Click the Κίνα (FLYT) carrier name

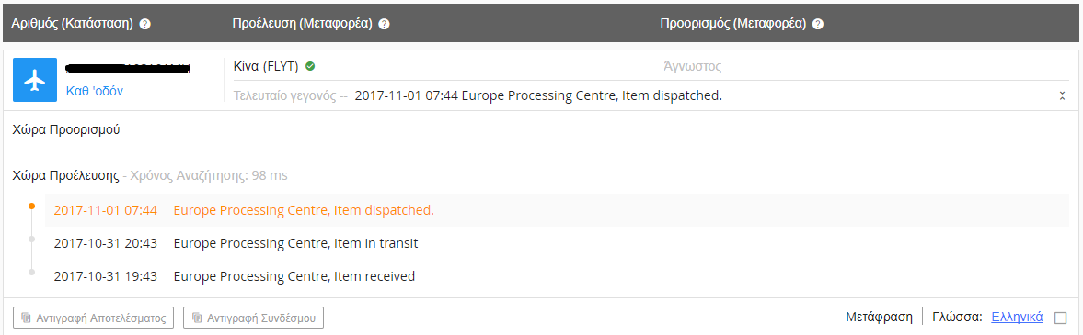(267, 67)
